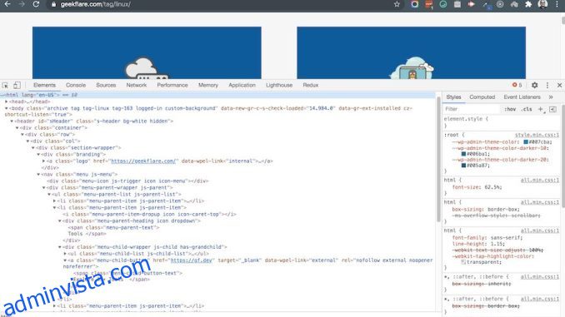
Task: Expand the head element node
Action: pyautogui.click(x=7, y=102)
